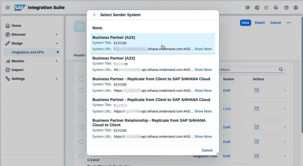
Task: Click Cancel in the page toolbar
Action: [x=275, y=22]
